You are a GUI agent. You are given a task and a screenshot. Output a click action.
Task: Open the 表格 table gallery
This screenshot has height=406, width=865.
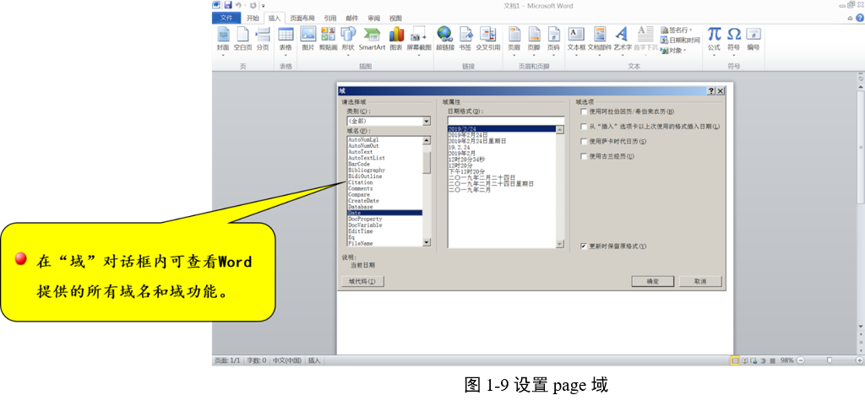tap(286, 41)
